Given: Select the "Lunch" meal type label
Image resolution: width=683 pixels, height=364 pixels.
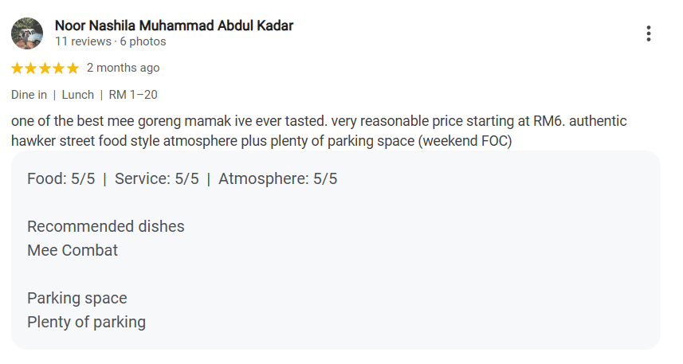Looking at the screenshot, I should tap(78, 95).
